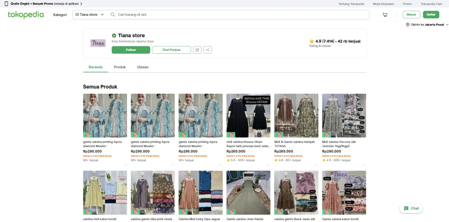Switch to the Beranda tab
Image resolution: width=449 pixels, height=222 pixels.
(x=96, y=67)
